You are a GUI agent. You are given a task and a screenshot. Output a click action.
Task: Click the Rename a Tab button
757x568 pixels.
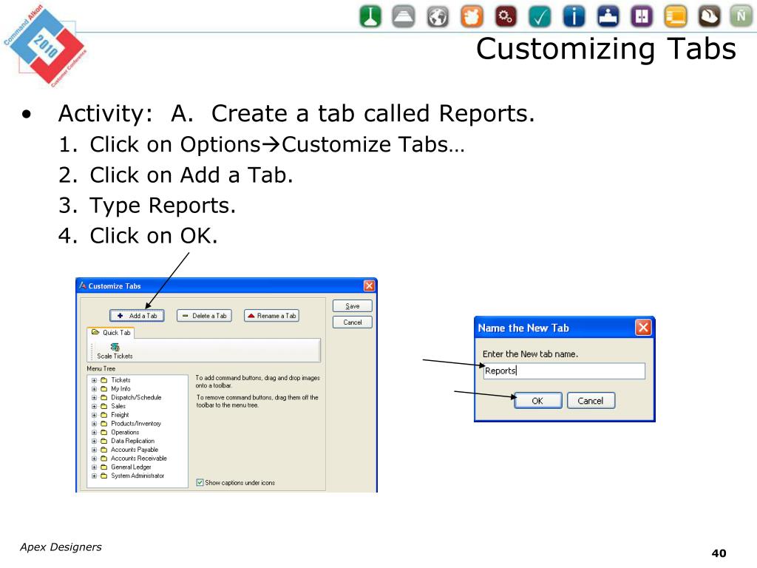(x=272, y=315)
